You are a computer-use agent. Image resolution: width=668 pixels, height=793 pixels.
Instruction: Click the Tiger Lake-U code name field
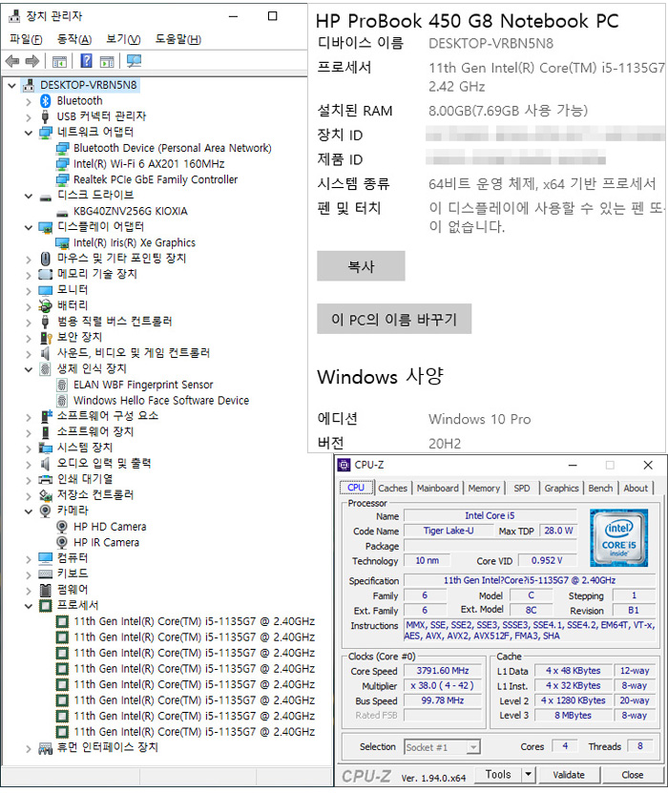(x=449, y=531)
